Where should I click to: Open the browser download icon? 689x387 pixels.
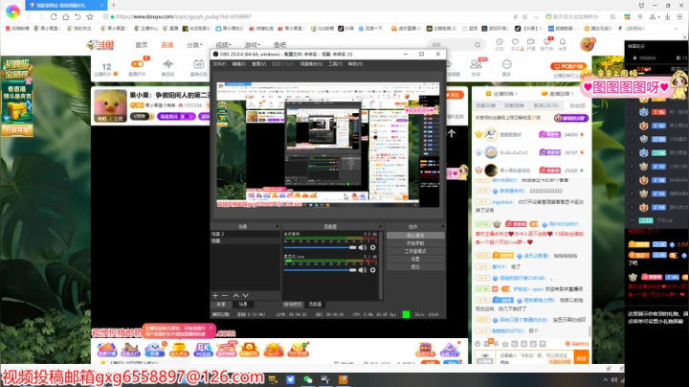coord(668,16)
